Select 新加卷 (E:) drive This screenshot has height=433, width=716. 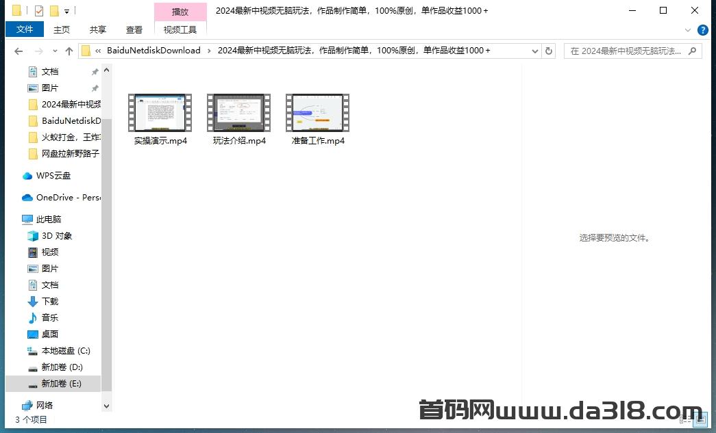click(53, 383)
